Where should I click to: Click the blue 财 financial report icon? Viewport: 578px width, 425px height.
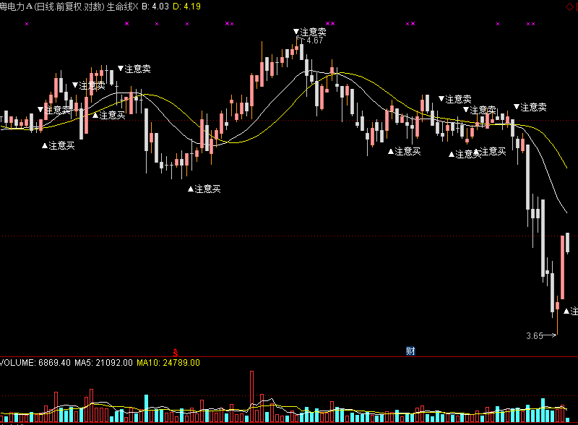(x=410, y=351)
